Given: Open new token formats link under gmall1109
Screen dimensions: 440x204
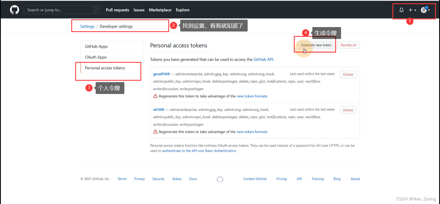Looking at the screenshot, I should pos(252,96).
